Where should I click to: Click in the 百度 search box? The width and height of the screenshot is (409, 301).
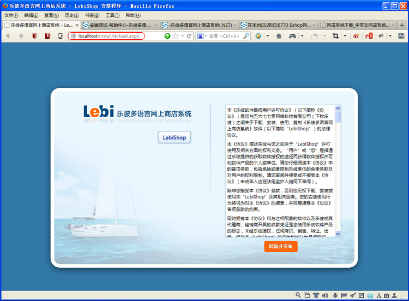point(225,36)
